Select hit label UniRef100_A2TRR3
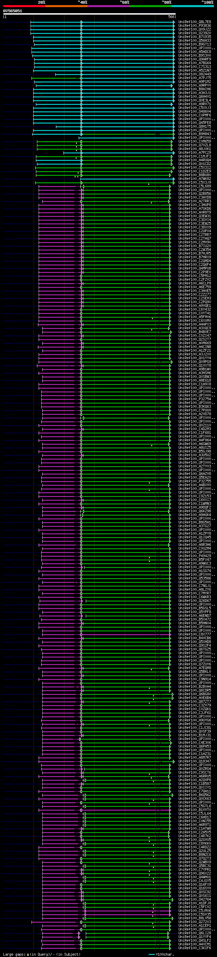Image resolution: width=217 pixels, height=957 pixels. pyautogui.click(x=194, y=201)
